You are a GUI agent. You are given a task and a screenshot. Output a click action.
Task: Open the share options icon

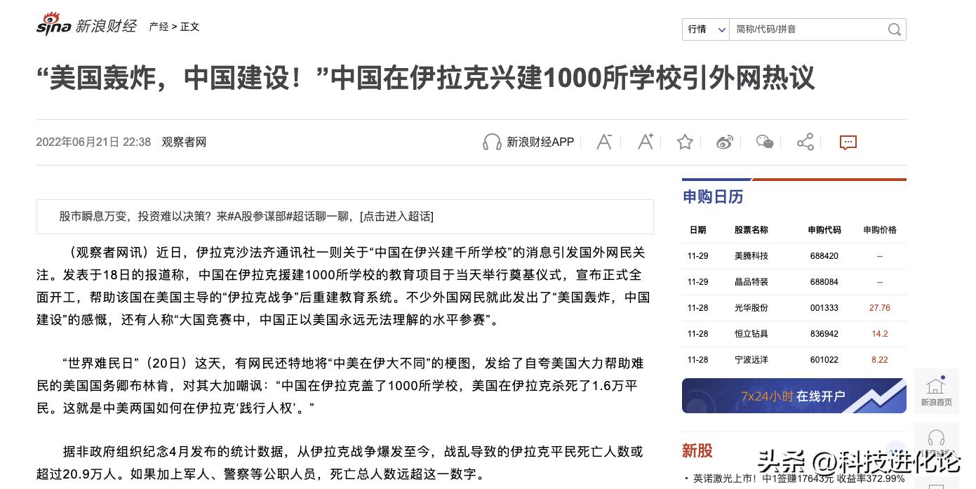[x=805, y=142]
